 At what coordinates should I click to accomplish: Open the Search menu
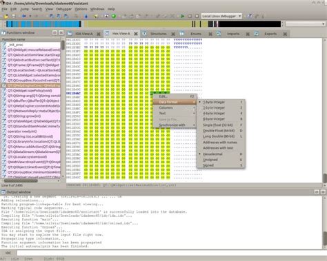[37, 9]
